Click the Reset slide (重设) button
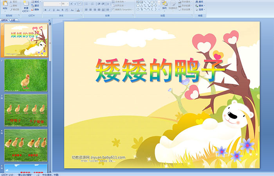274x176 pixels. coord(35,5)
